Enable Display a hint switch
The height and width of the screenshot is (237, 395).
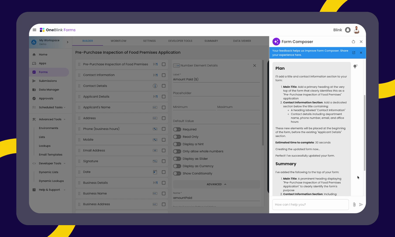[177, 144]
